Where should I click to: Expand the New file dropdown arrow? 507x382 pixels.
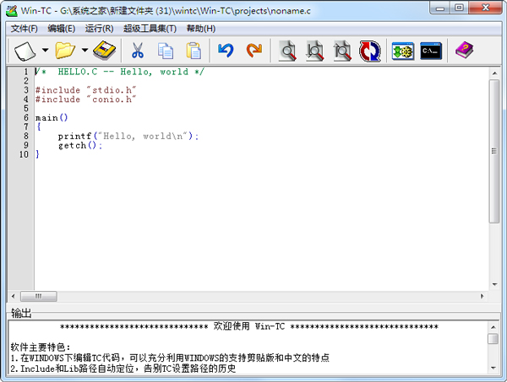tap(45, 51)
